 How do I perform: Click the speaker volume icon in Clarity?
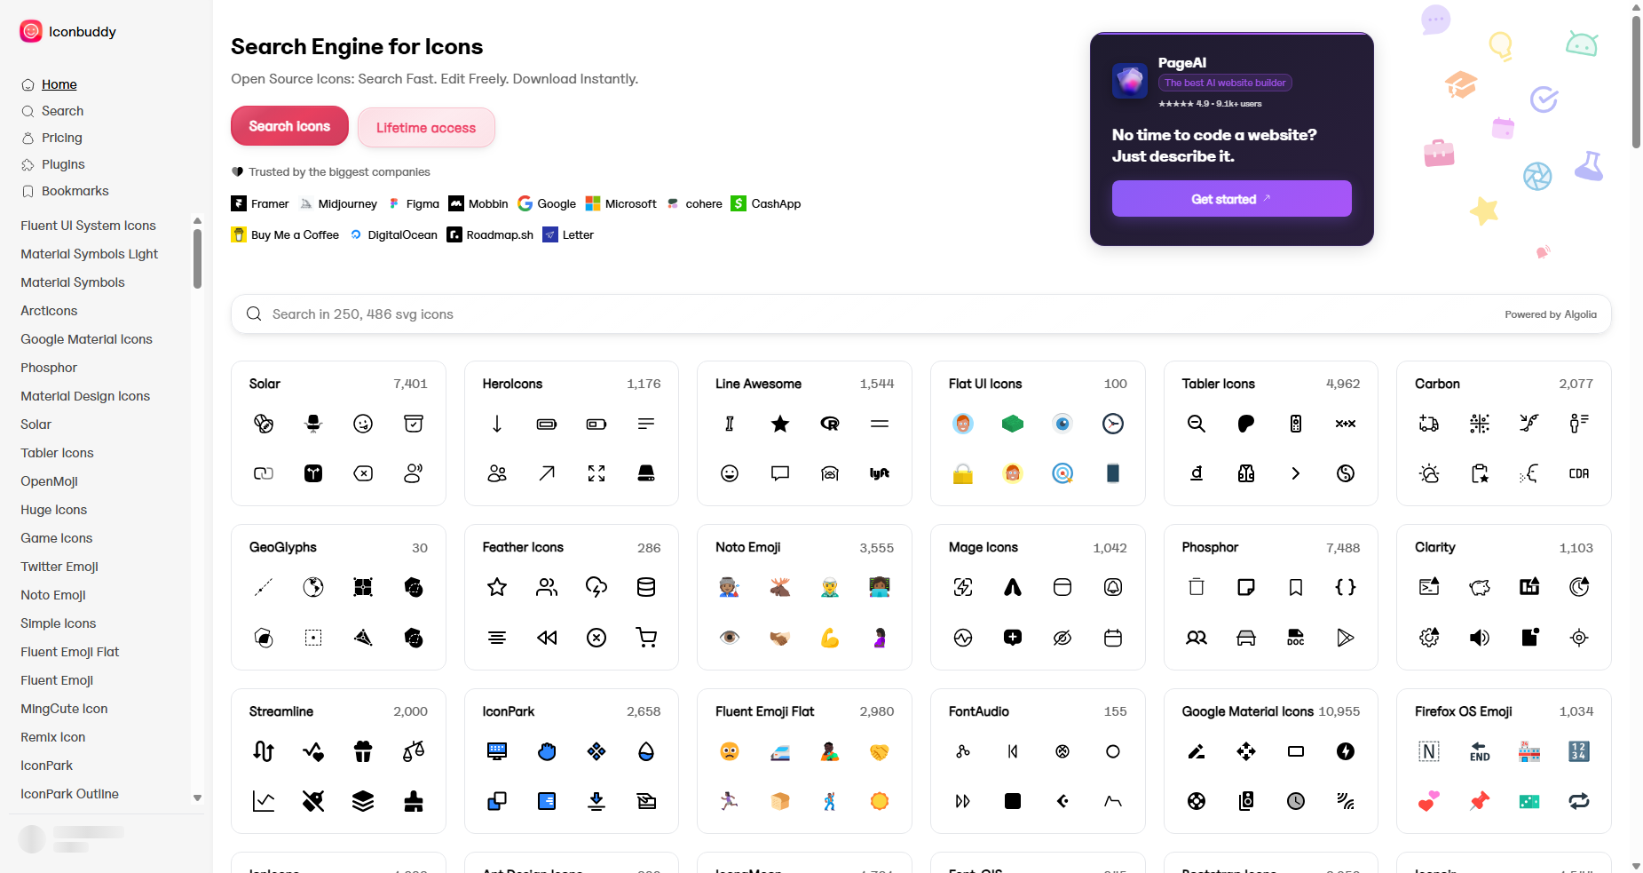[x=1480, y=638]
